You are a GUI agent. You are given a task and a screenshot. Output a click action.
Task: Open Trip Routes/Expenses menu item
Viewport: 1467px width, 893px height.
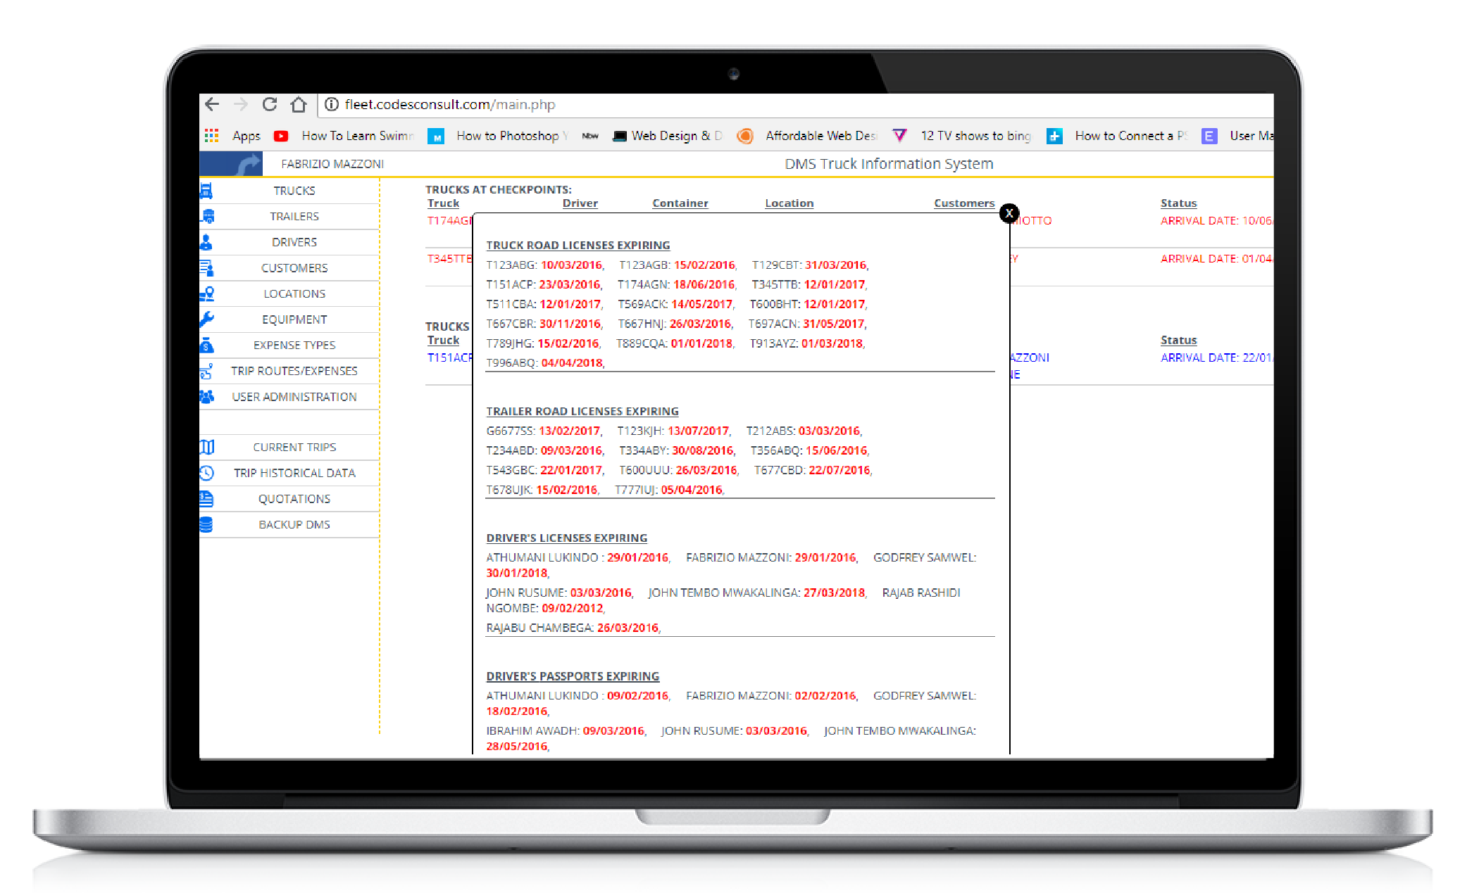click(294, 371)
